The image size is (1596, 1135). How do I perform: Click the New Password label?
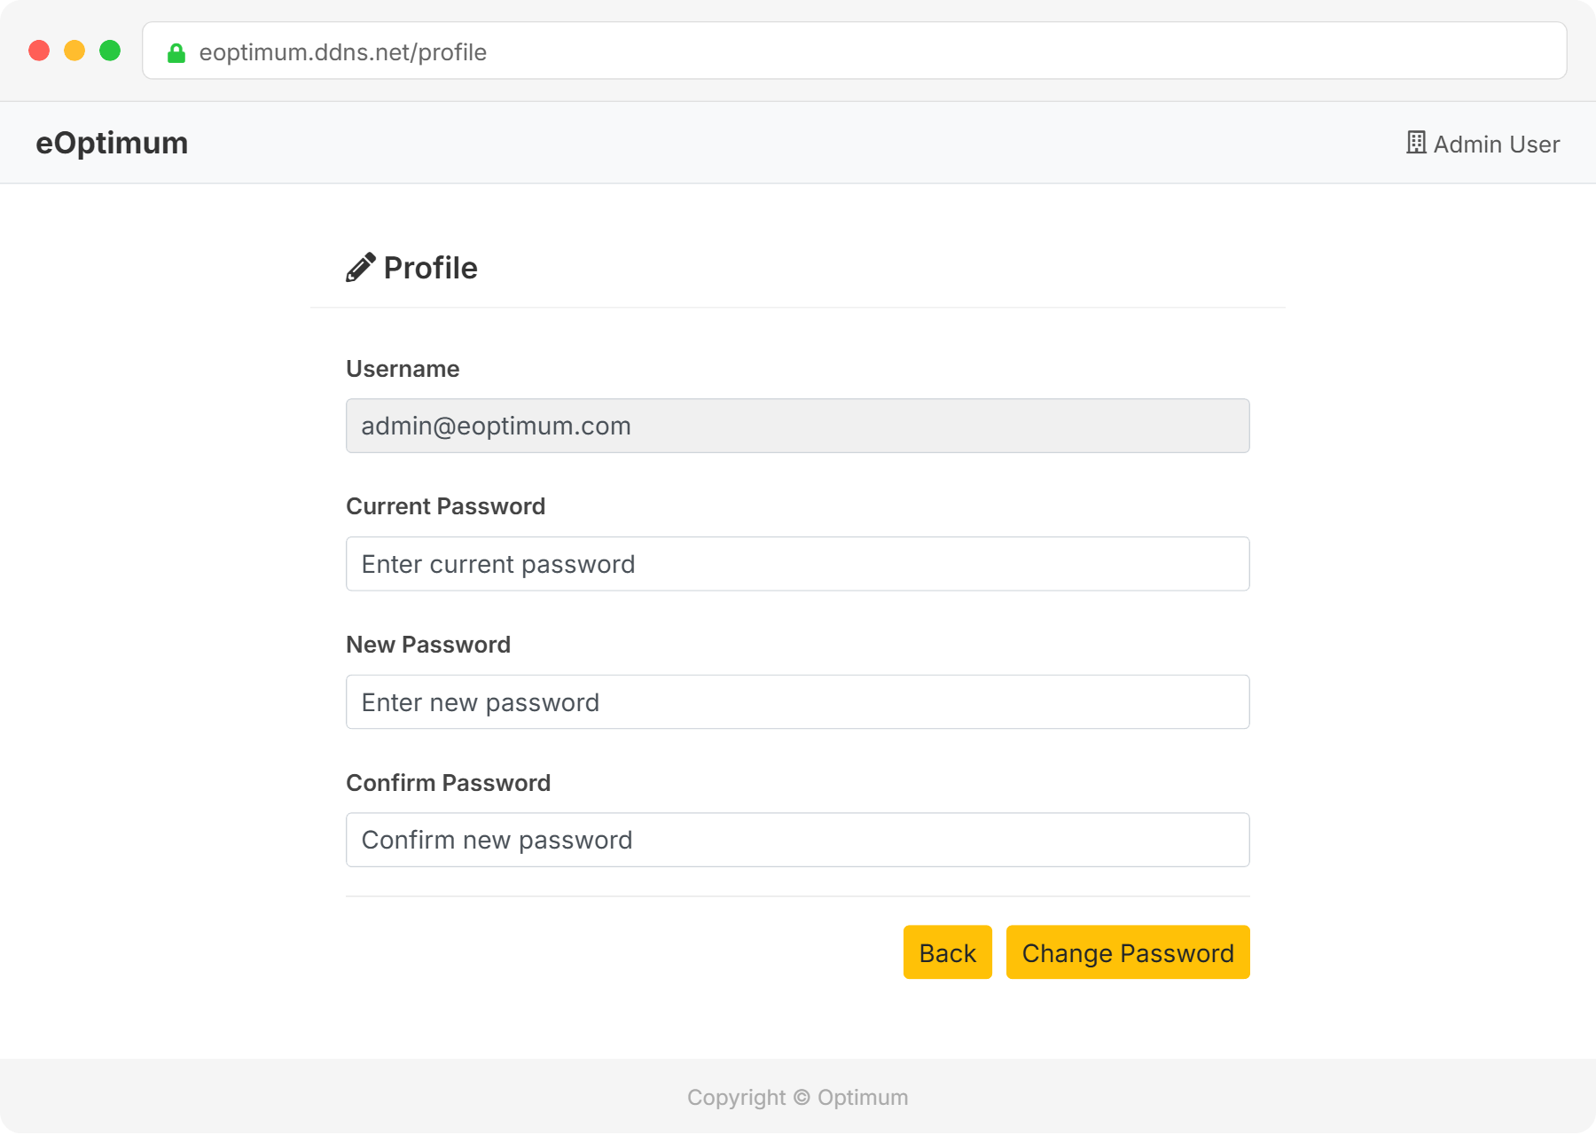[x=428, y=645]
